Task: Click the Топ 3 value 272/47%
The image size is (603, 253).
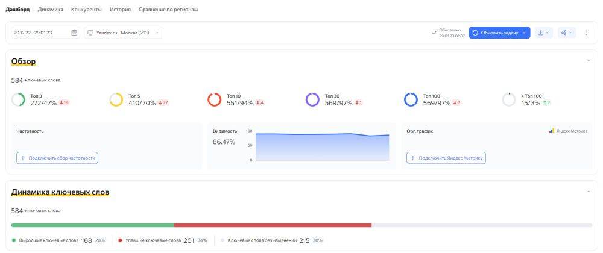Action: pos(43,103)
